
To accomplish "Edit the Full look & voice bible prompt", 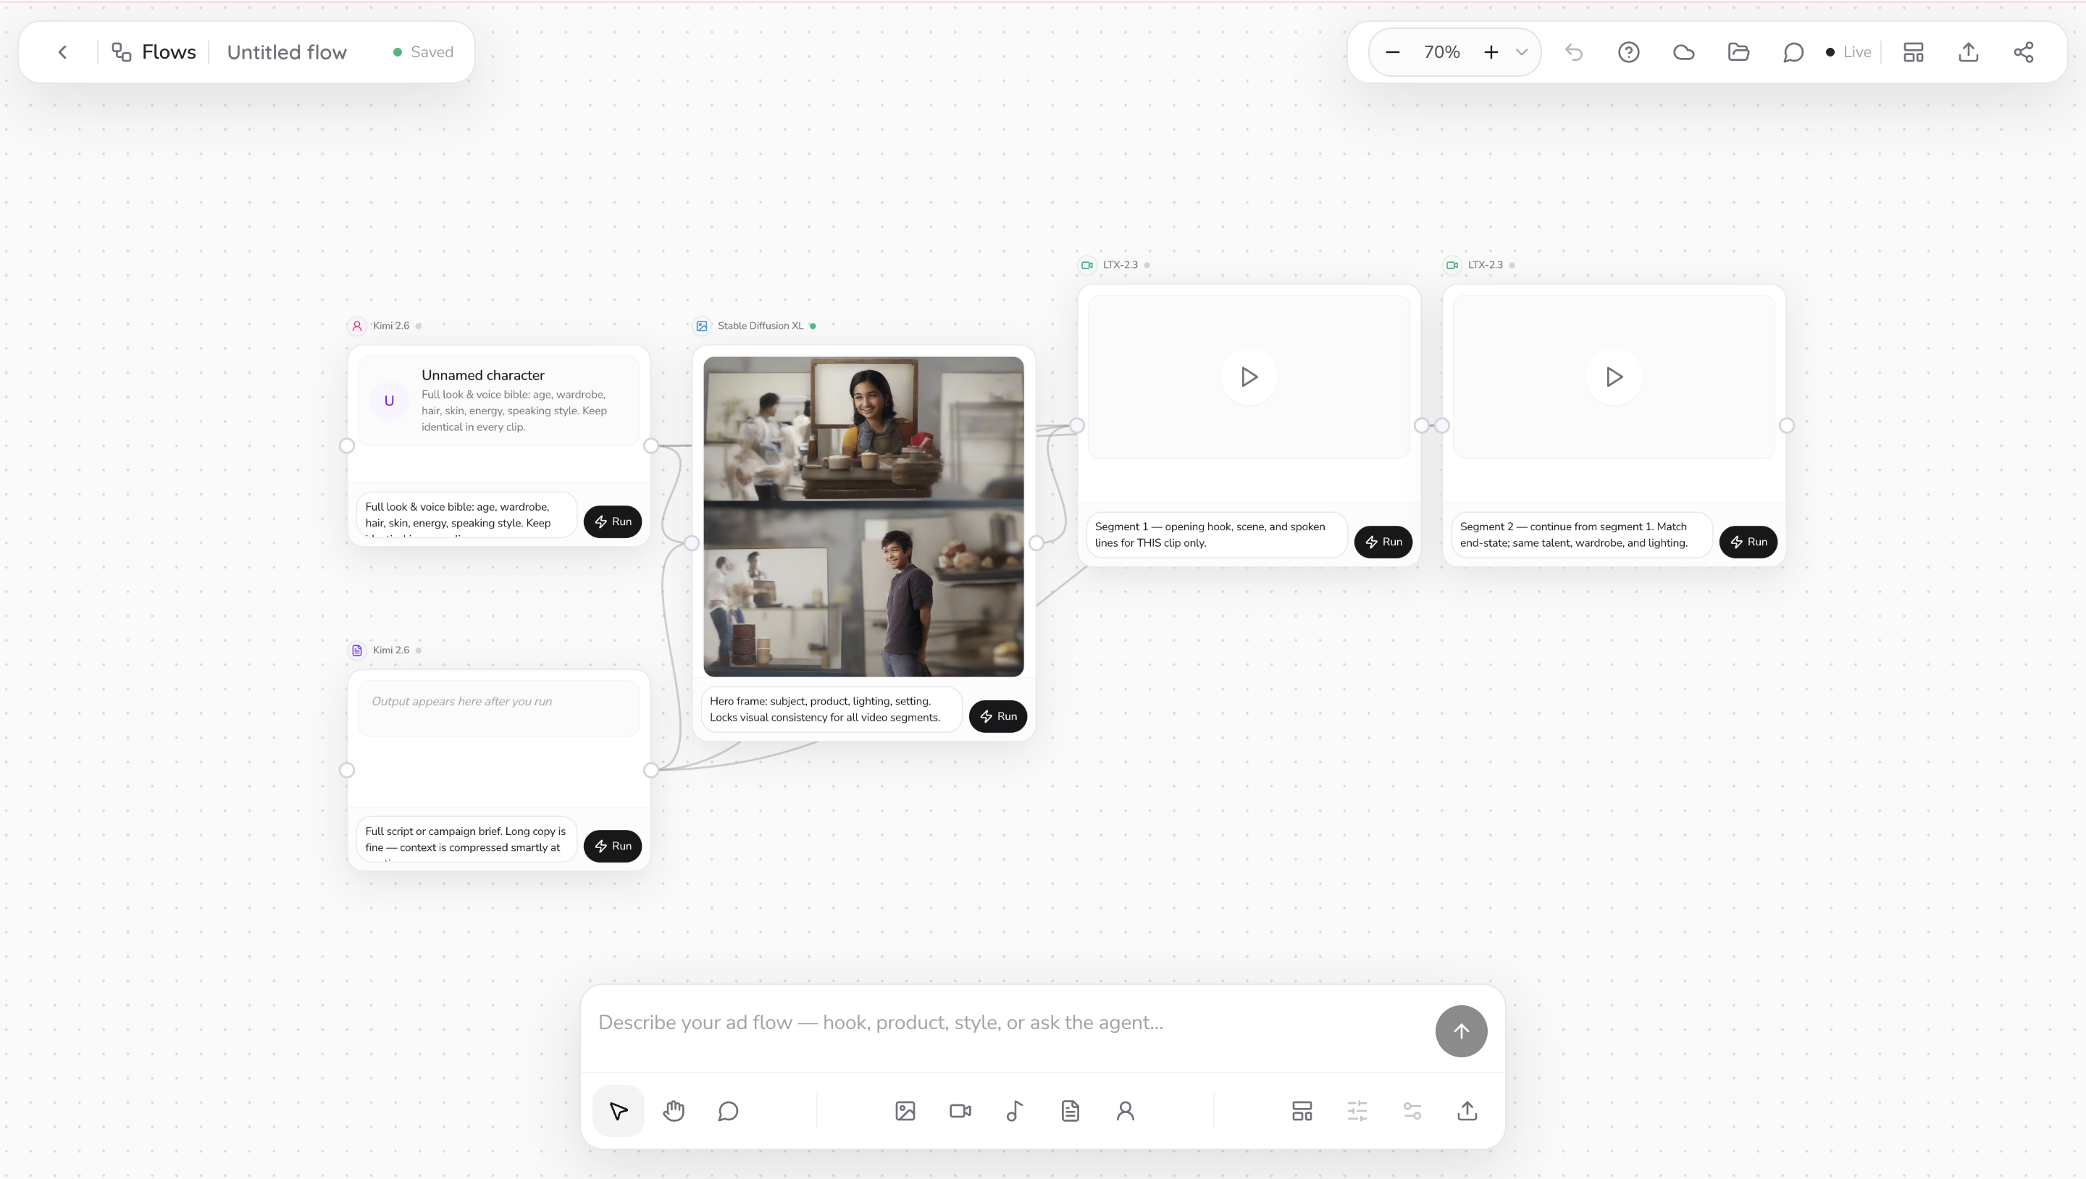I will (x=466, y=516).
